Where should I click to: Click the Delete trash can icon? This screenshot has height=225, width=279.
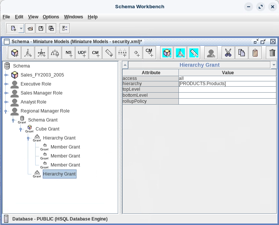coord(273,53)
